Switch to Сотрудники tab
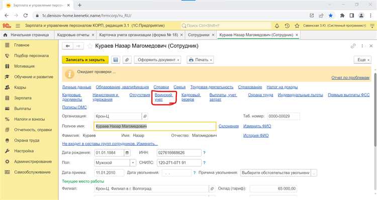The height and width of the screenshot is (200, 377). 199,35
